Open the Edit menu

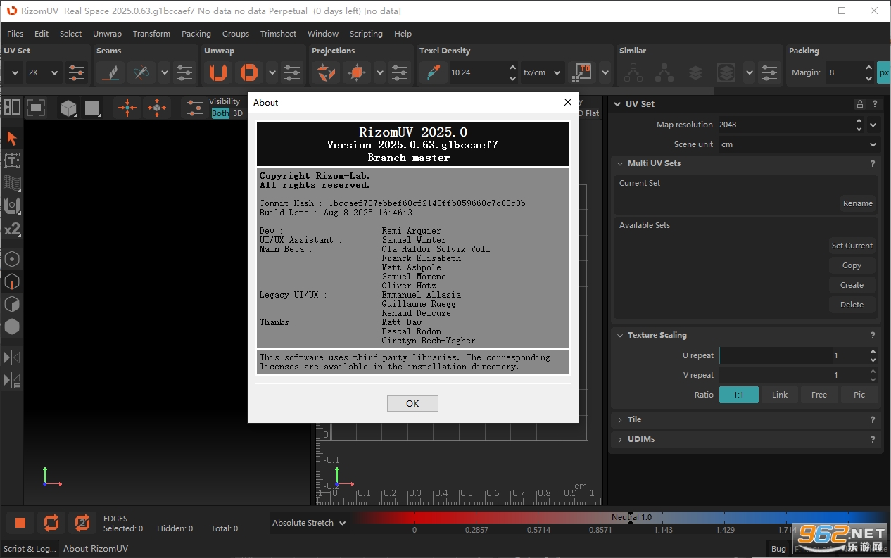[42, 34]
